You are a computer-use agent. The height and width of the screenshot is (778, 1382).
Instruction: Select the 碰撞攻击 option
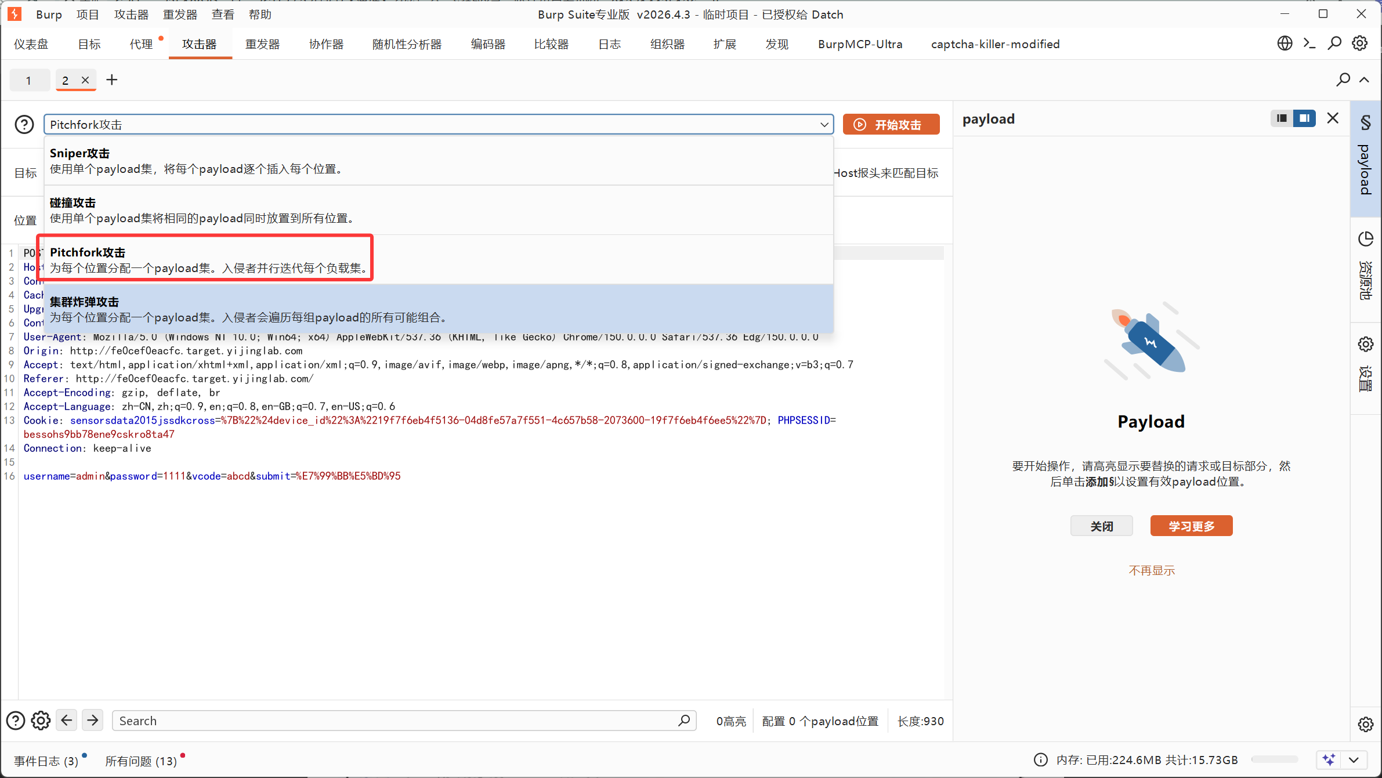click(439, 210)
